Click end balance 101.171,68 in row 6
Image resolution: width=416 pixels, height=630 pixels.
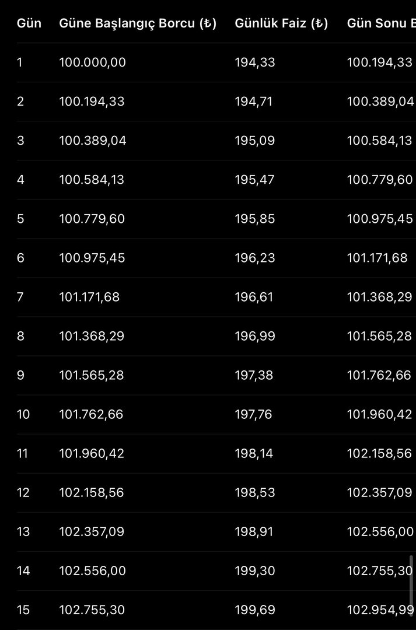point(377,258)
